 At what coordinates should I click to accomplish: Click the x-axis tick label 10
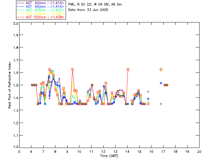coord(79,152)
